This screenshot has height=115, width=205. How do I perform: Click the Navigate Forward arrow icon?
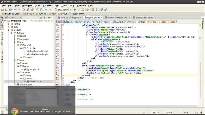tap(50, 10)
